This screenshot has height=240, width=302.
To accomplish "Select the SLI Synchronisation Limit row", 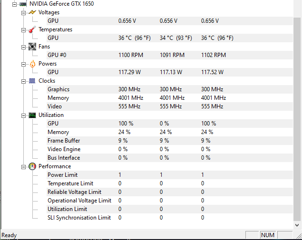I will click(x=170, y=218).
